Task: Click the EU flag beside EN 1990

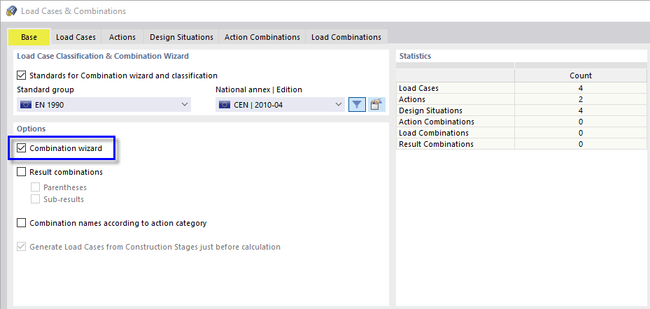Action: (x=27, y=105)
